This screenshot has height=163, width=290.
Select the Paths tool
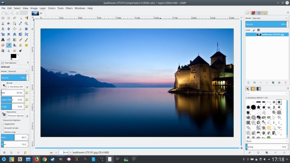[14, 24]
